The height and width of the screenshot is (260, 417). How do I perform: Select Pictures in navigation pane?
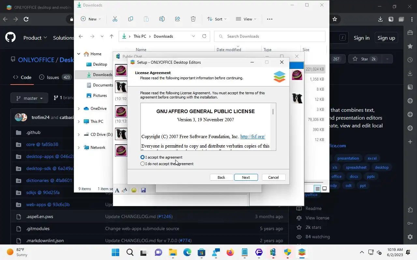[96, 96]
